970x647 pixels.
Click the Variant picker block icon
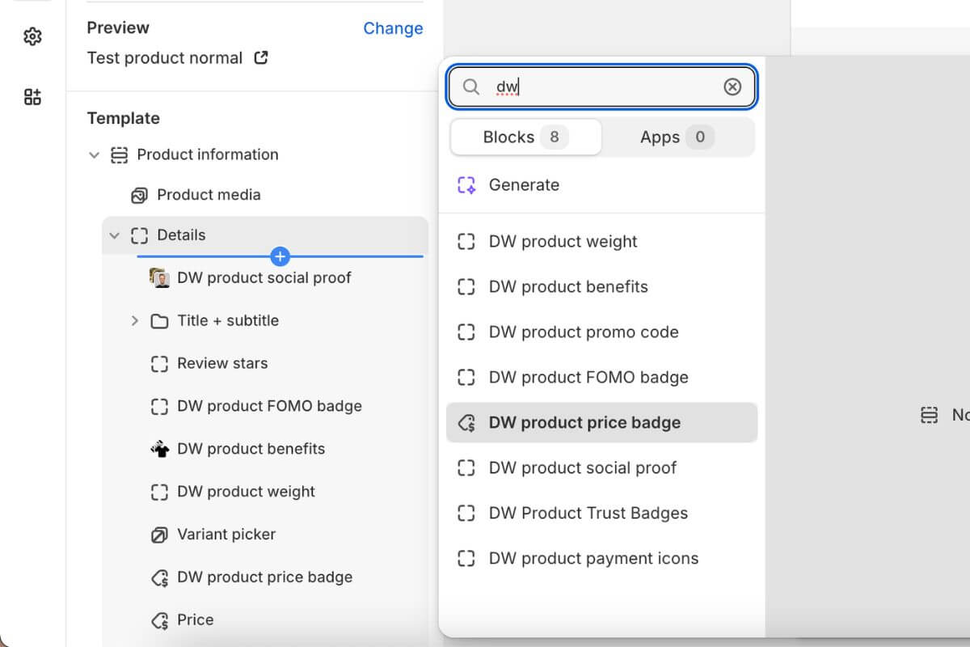pos(159,535)
